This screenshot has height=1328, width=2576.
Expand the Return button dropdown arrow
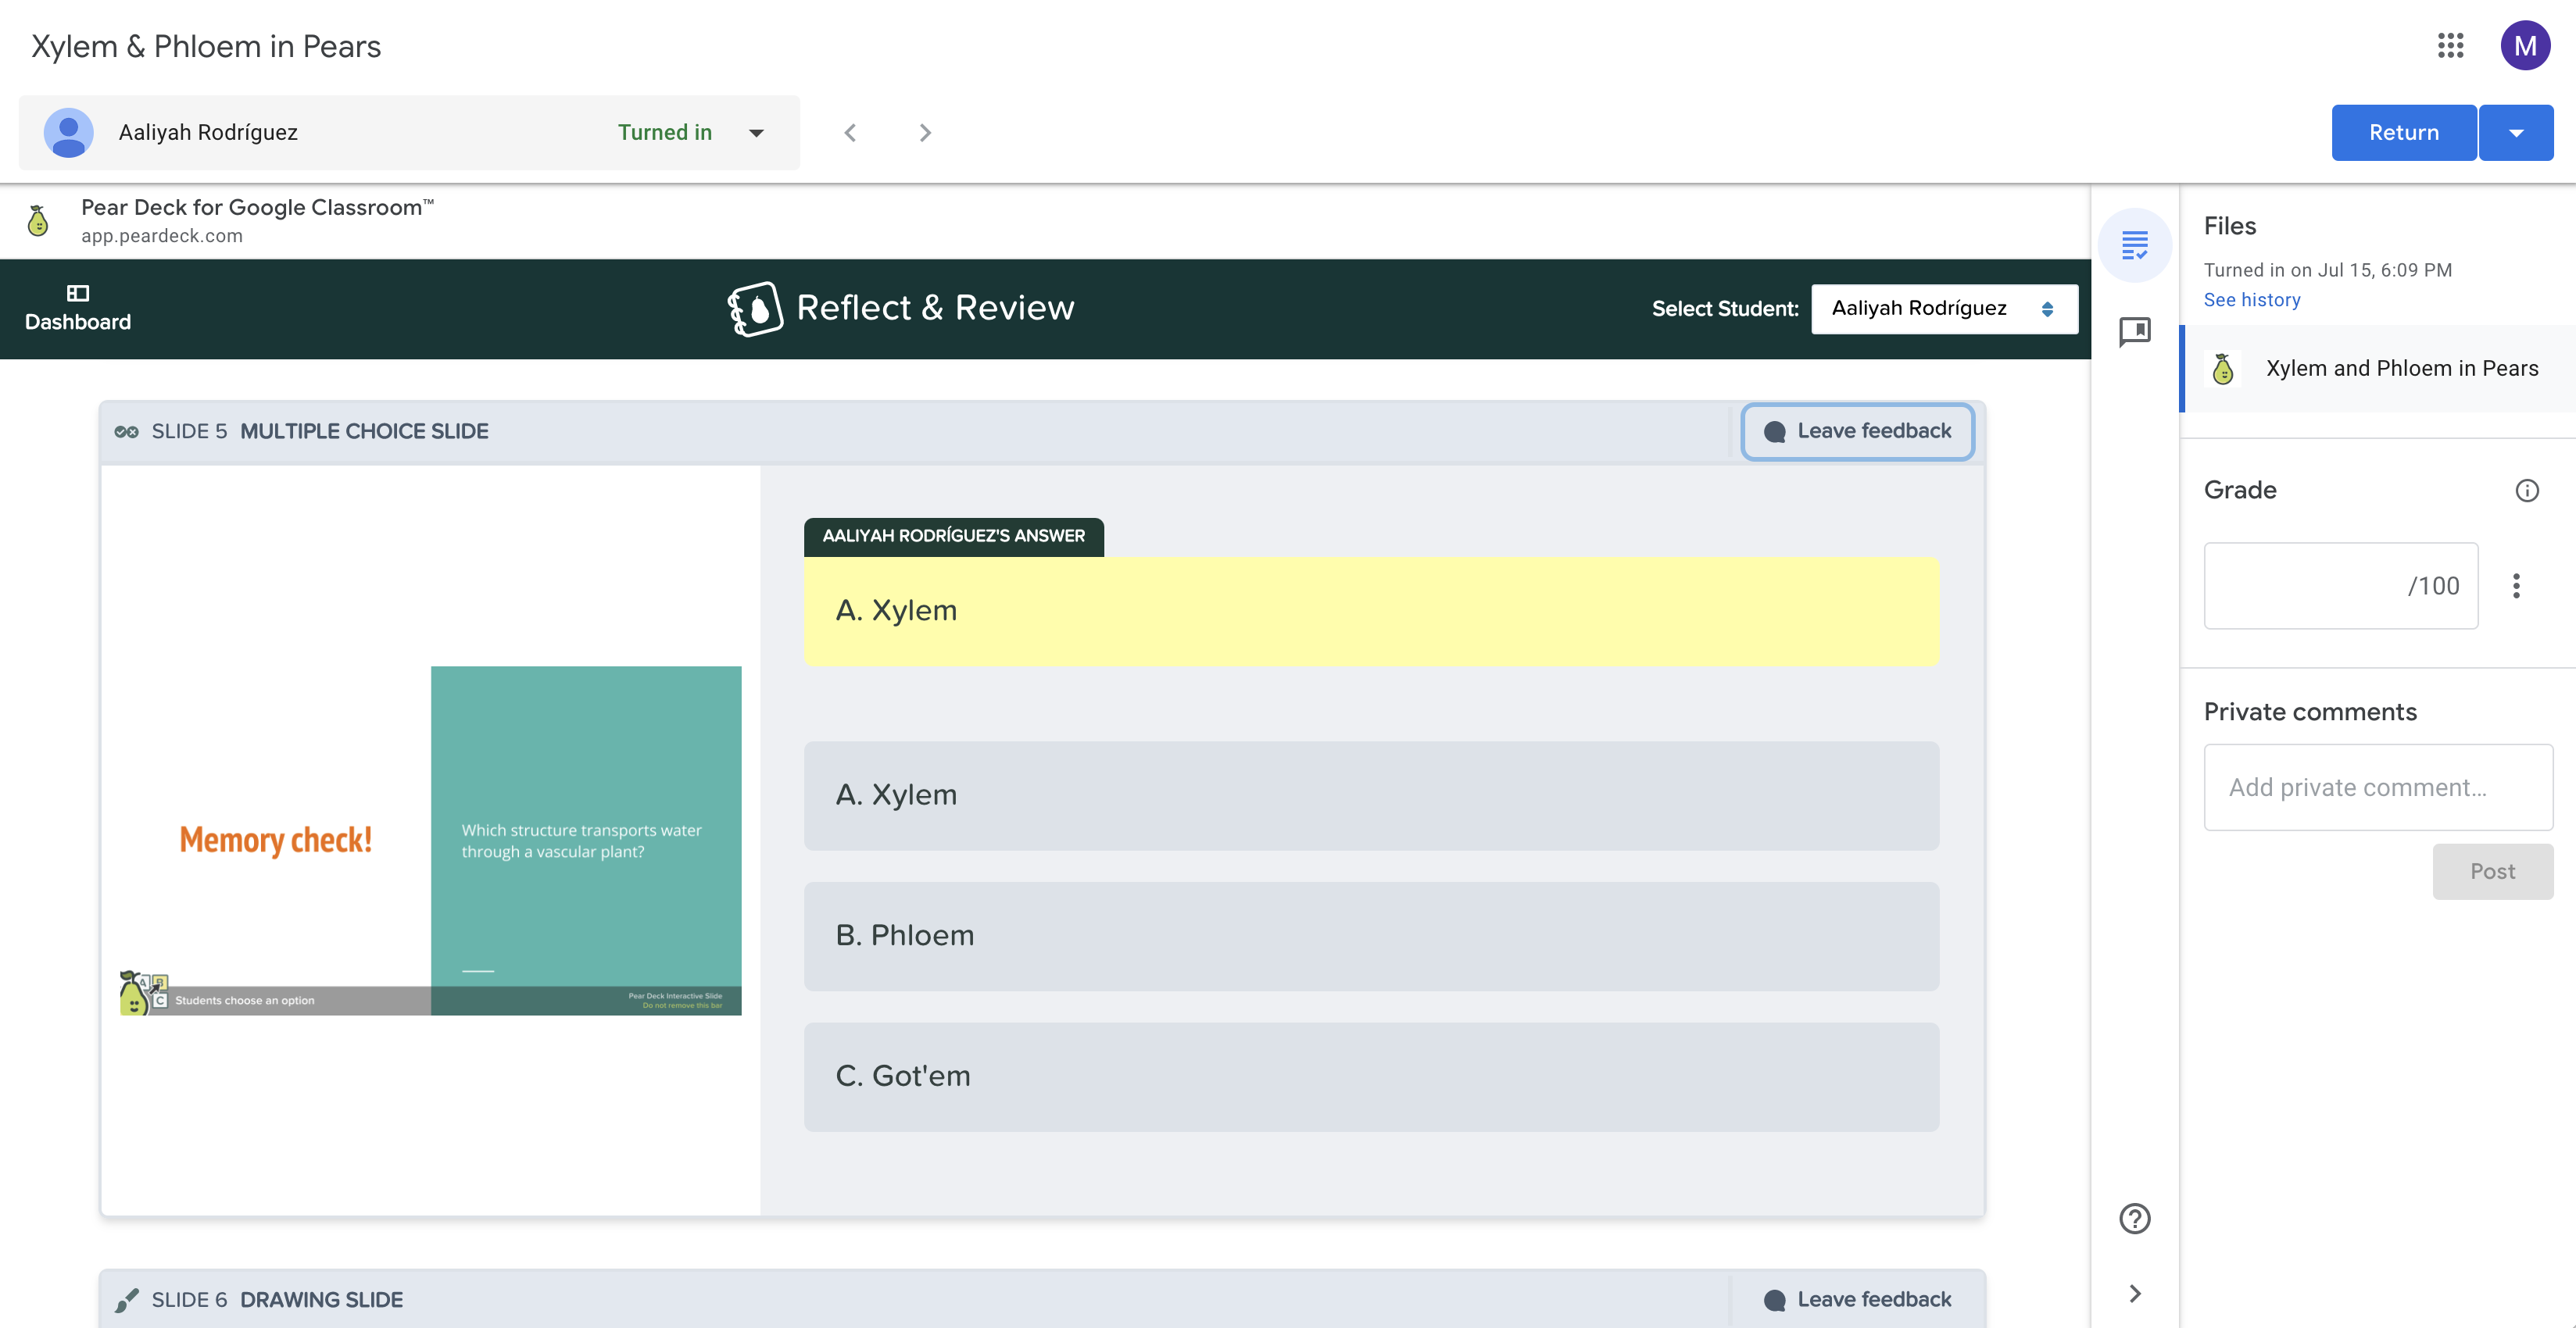(2516, 132)
